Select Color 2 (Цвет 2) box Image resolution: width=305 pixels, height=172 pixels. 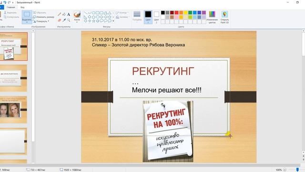point(156,17)
